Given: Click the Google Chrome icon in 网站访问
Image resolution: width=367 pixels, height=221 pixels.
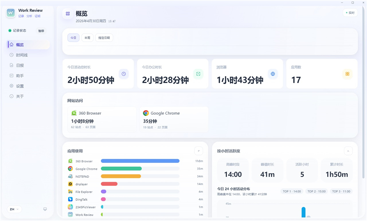Looking at the screenshot, I should (146, 113).
